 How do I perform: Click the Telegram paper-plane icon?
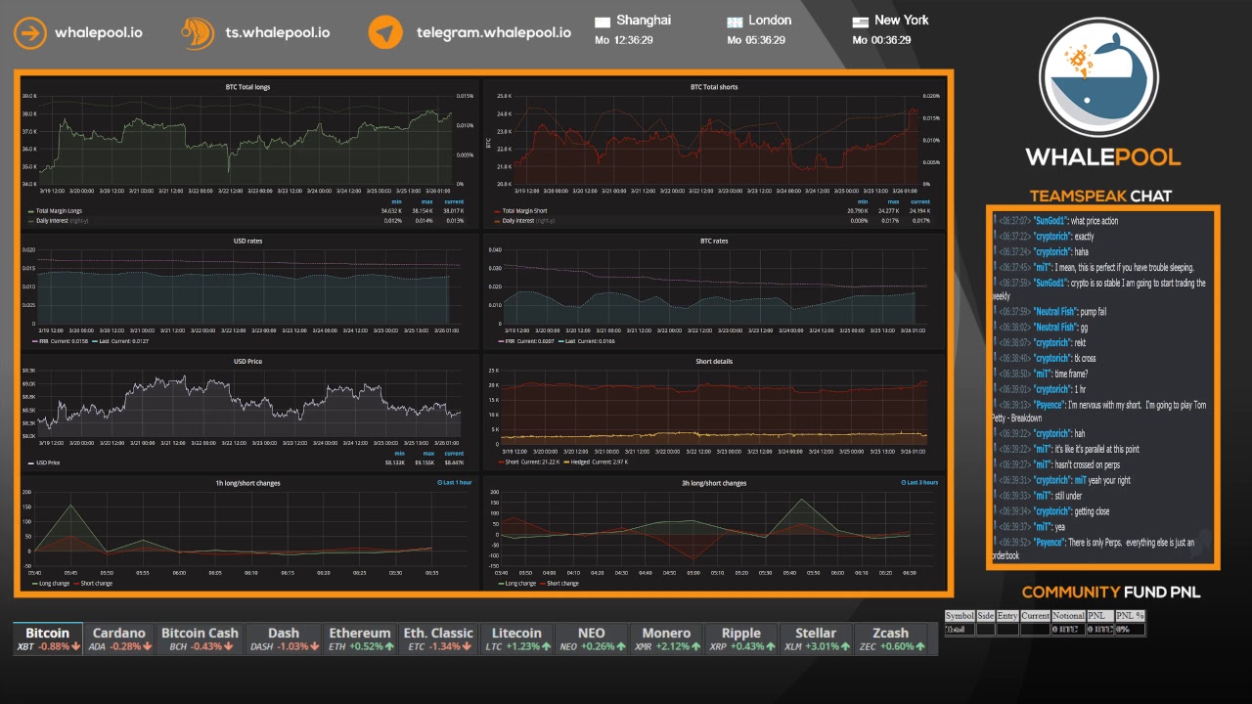[385, 32]
